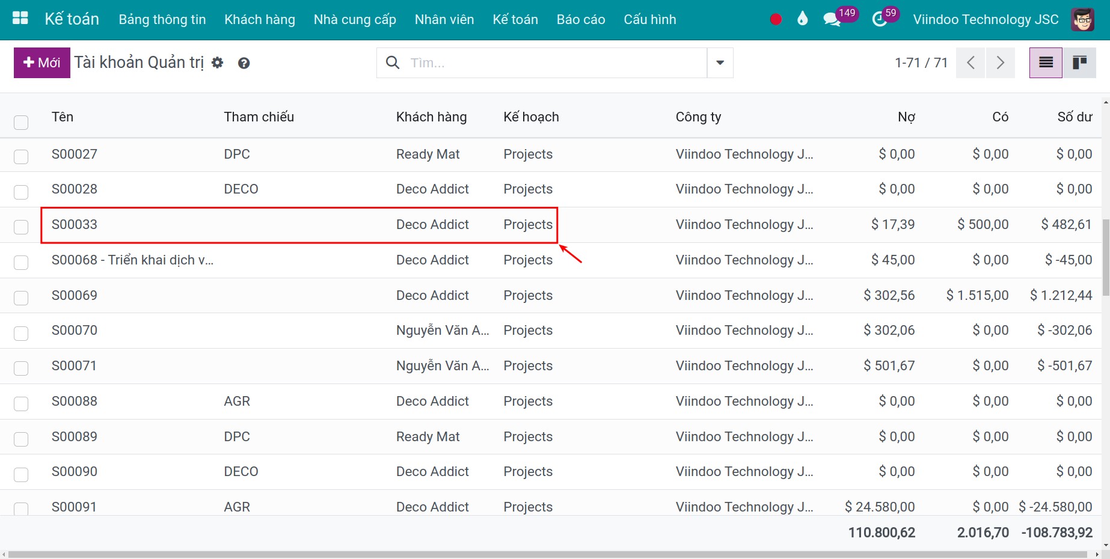
Task: Sort by the Kế hoạch column header
Action: tap(532, 117)
